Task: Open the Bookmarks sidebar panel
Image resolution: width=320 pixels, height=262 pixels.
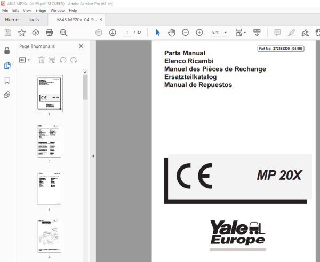Action: (x=7, y=80)
